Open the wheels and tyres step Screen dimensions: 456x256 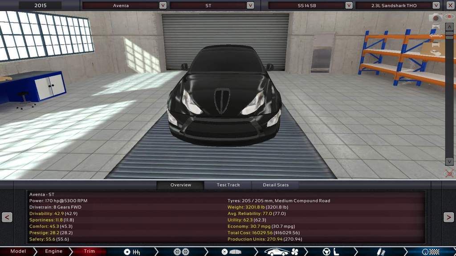[181, 252]
